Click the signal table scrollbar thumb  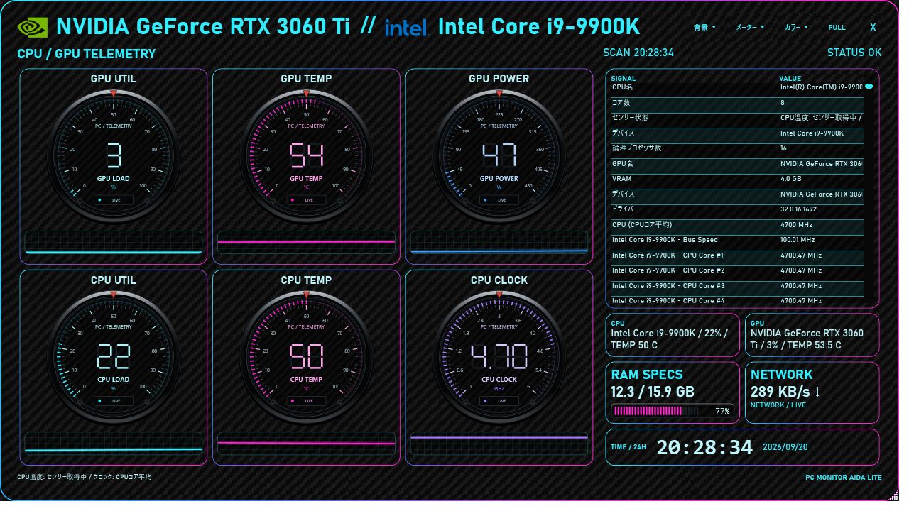click(x=869, y=86)
